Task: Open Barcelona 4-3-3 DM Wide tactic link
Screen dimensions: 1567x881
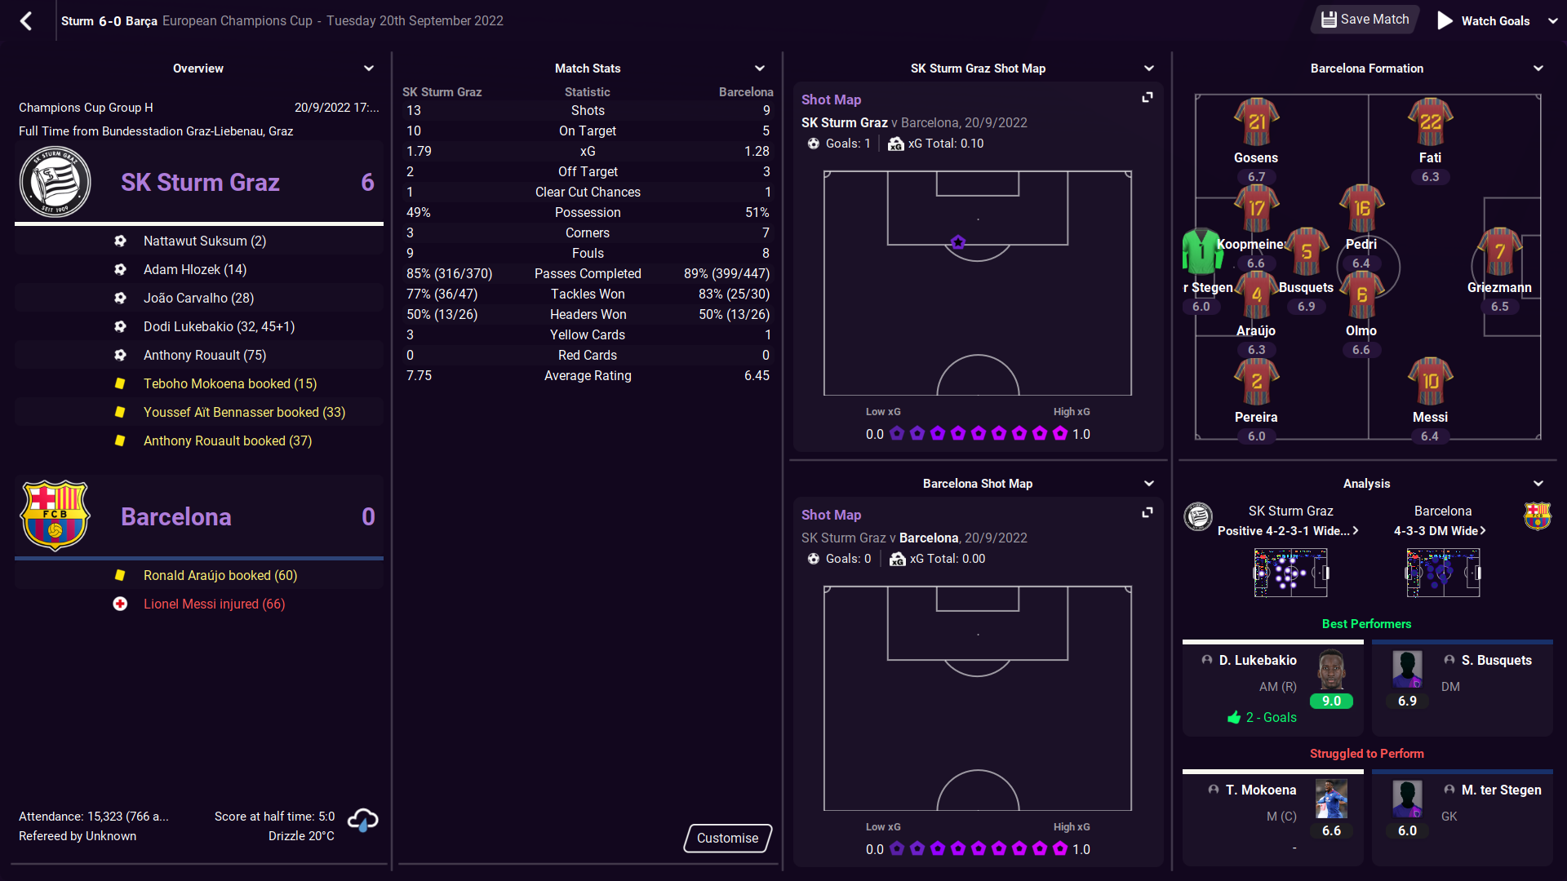Action: (1440, 531)
